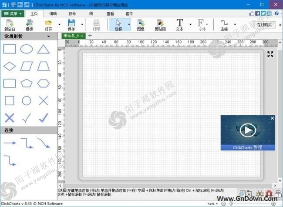Select the diamond shape

click(x=10, y=66)
